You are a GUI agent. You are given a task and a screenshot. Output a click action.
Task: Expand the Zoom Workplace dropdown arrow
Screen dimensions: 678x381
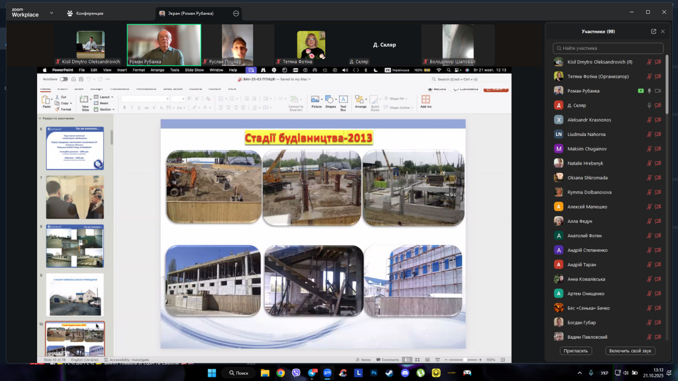(51, 13)
